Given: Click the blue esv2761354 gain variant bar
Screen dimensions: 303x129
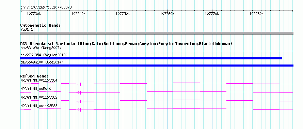Looking at the screenshot, I should pos(151,58).
